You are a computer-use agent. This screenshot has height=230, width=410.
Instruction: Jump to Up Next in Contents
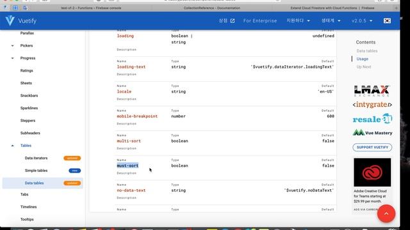click(x=364, y=67)
